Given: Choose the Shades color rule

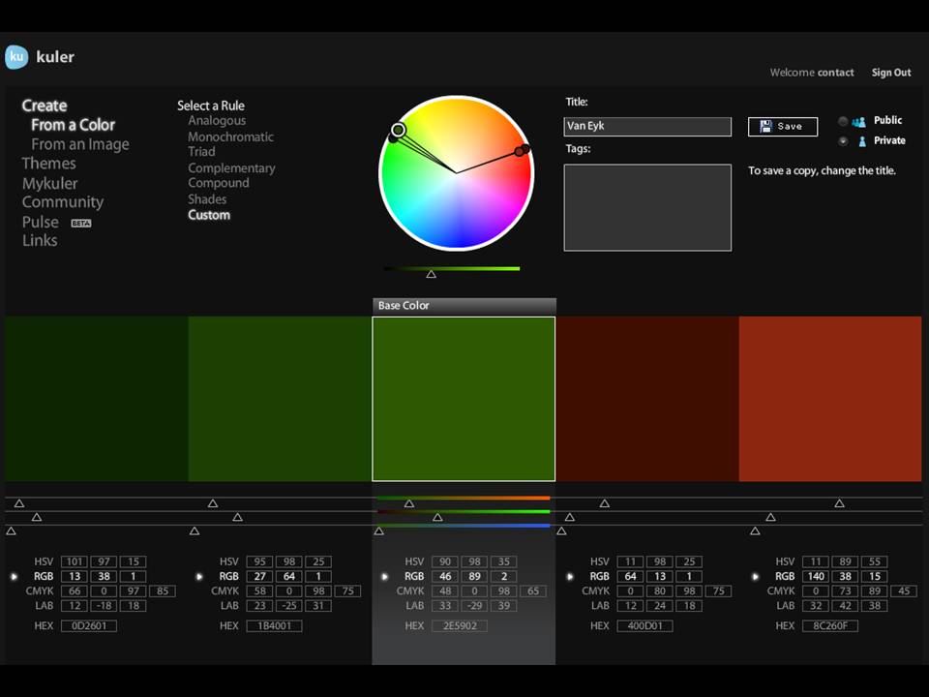Looking at the screenshot, I should pos(207,199).
